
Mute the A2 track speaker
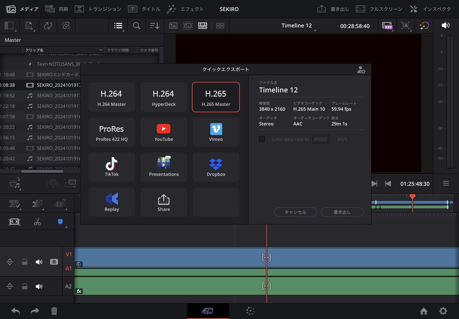[39, 286]
